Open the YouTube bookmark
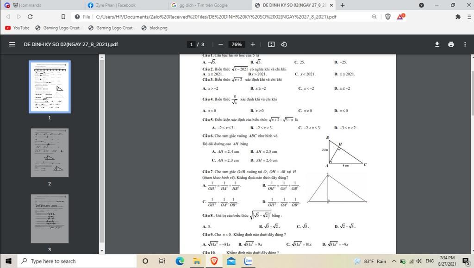The image size is (474, 268). coord(18,28)
